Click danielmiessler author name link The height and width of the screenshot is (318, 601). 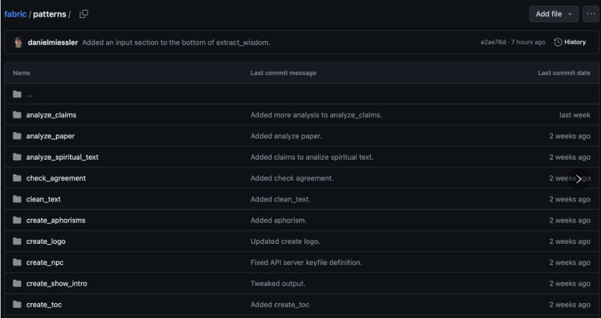53,43
